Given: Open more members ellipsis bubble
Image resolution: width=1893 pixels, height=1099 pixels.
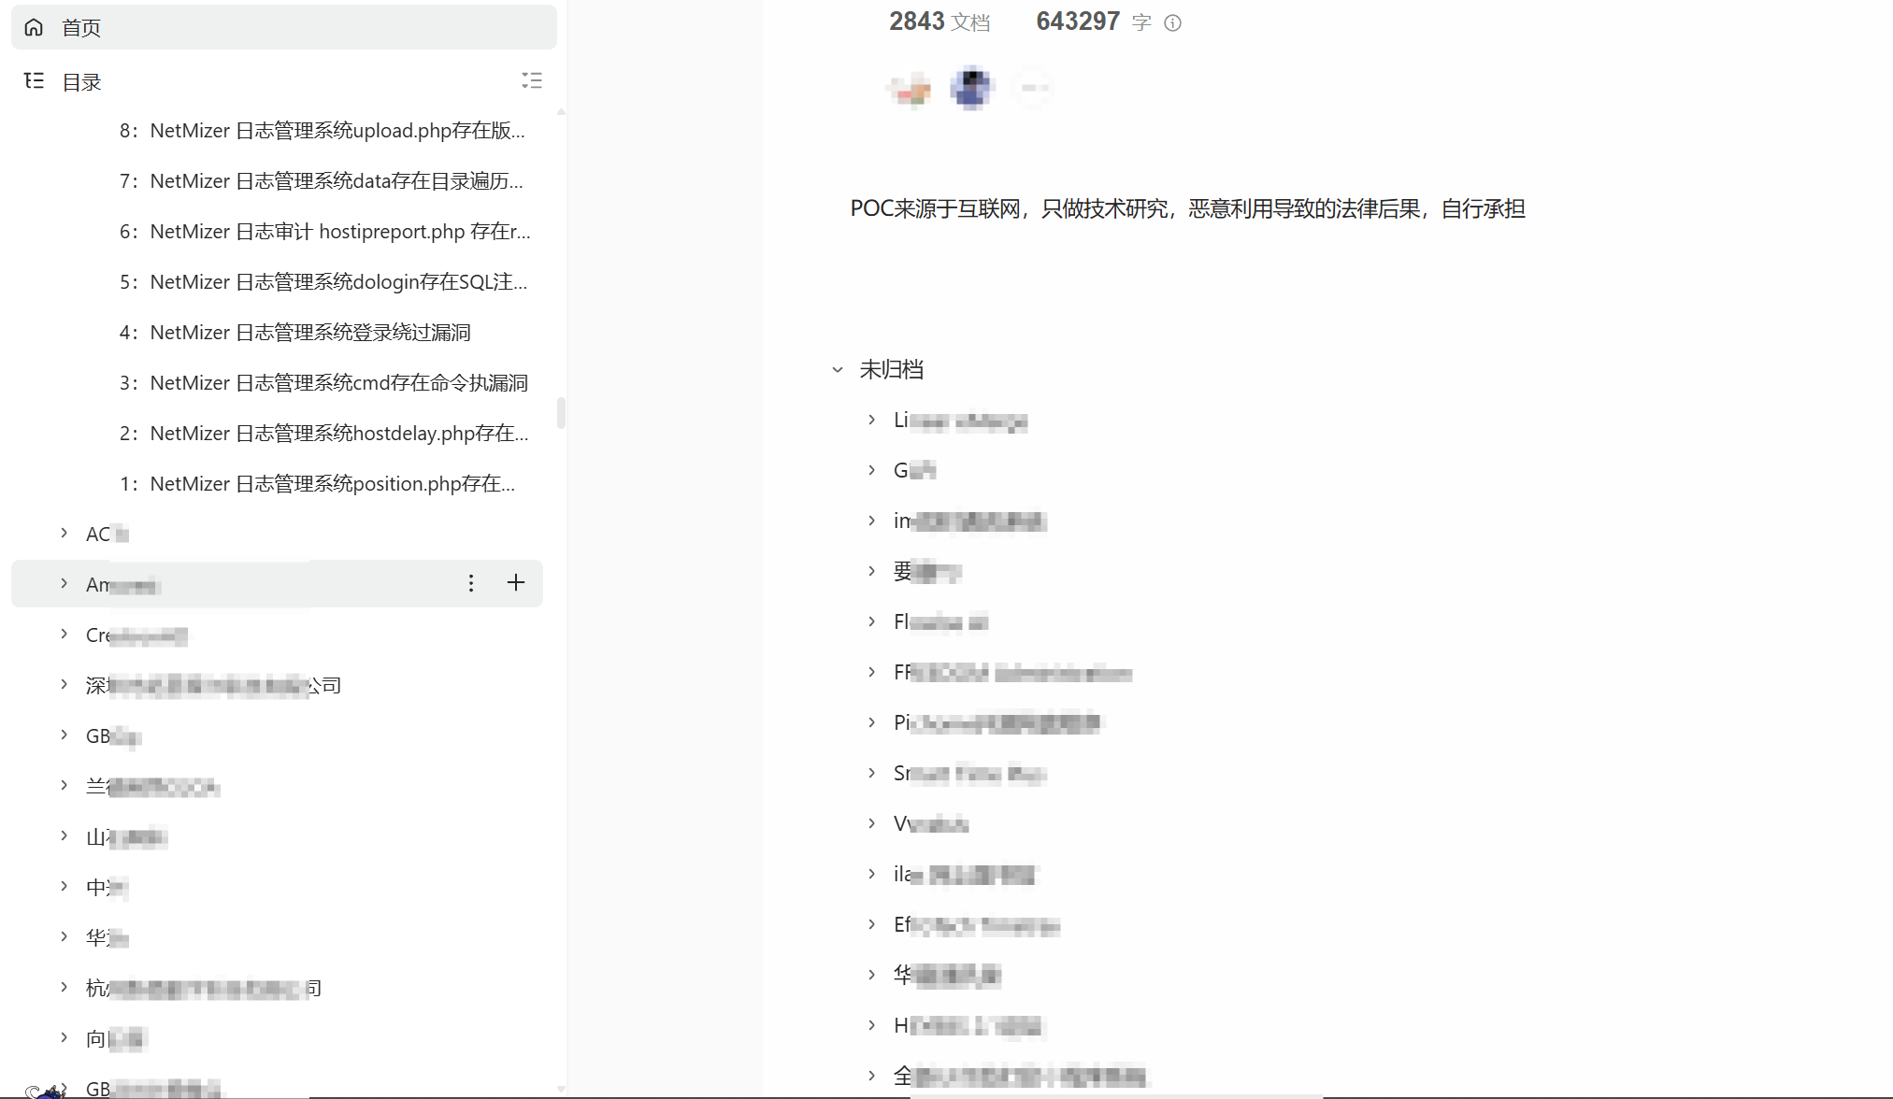Looking at the screenshot, I should pos(1033,89).
